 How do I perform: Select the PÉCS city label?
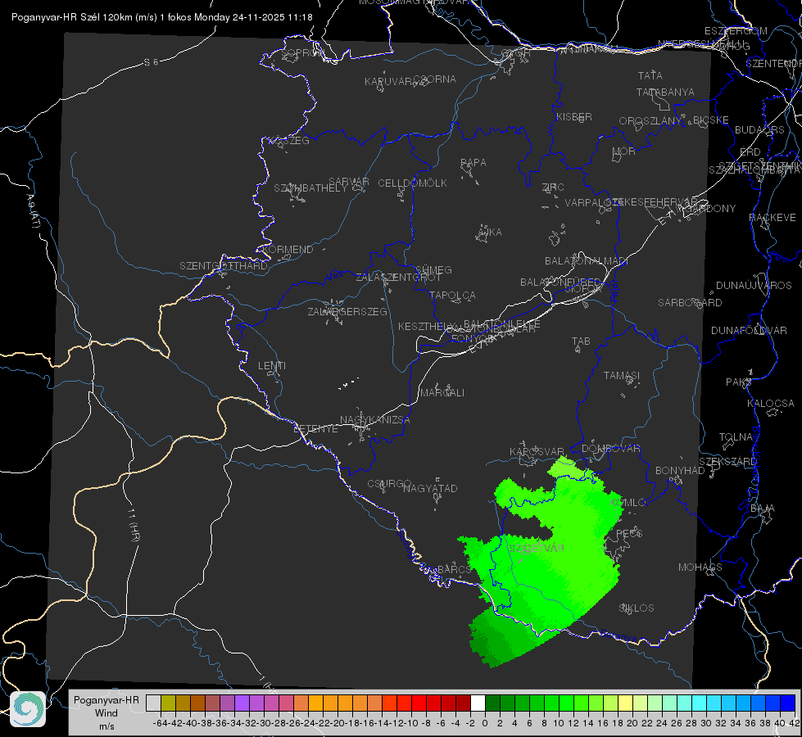tap(629, 533)
